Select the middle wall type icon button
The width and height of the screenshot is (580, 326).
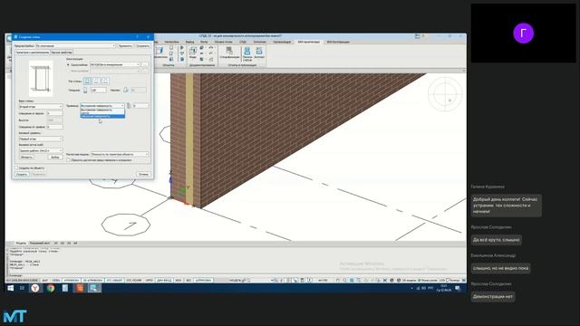click(97, 81)
